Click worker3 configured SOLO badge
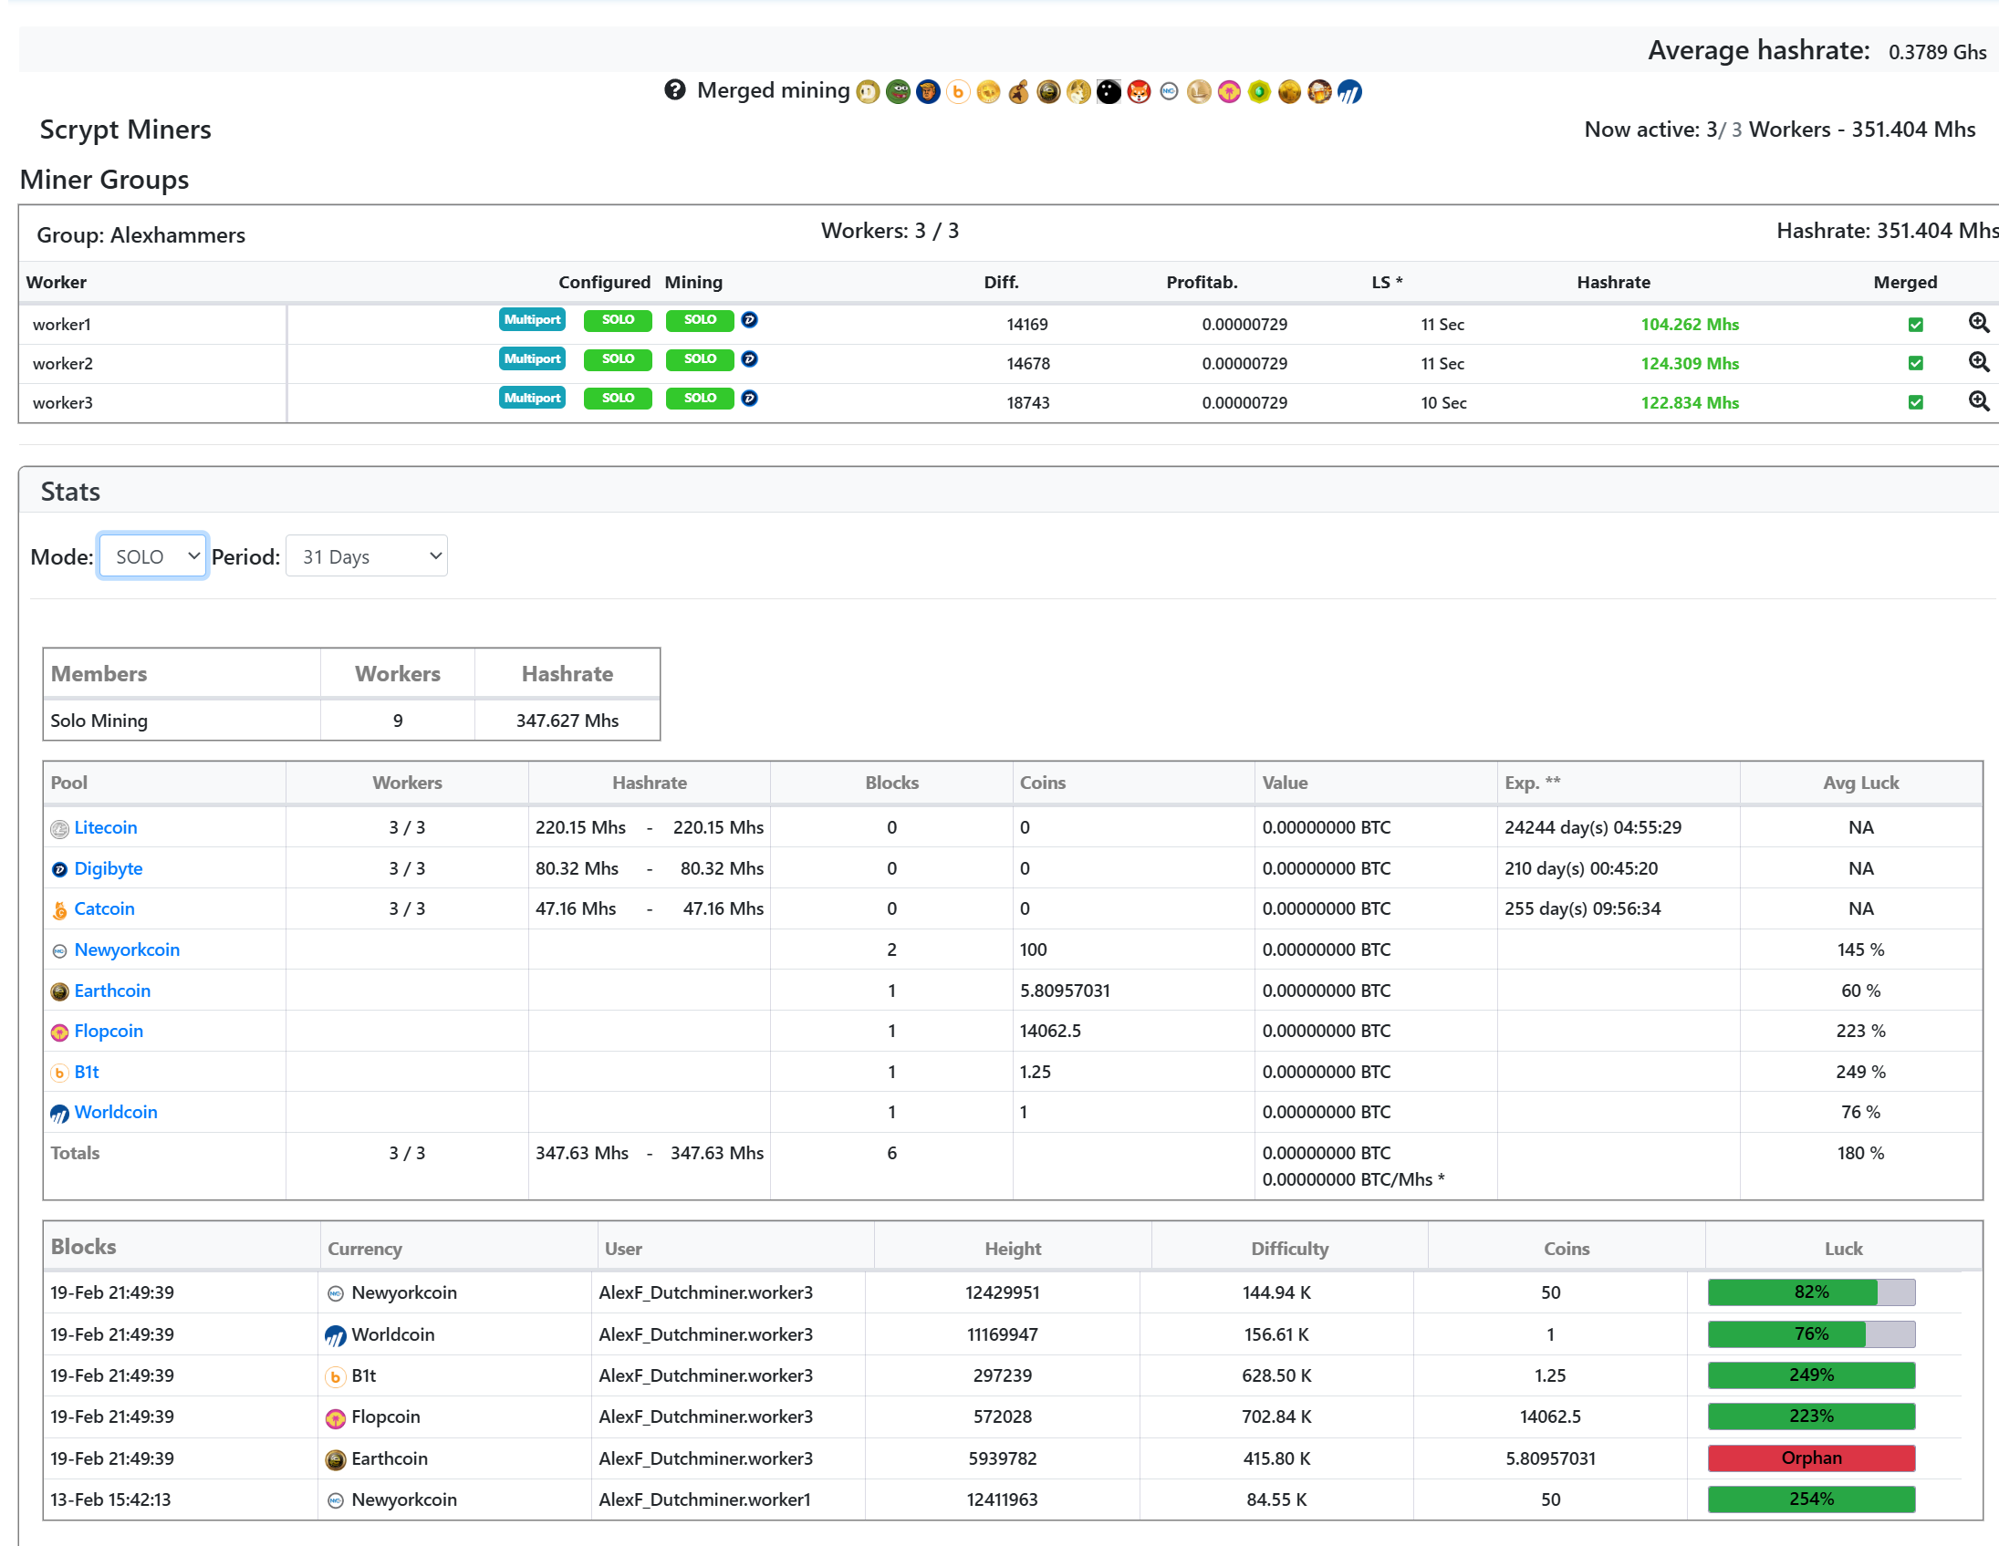Image resolution: width=1999 pixels, height=1546 pixels. click(618, 398)
